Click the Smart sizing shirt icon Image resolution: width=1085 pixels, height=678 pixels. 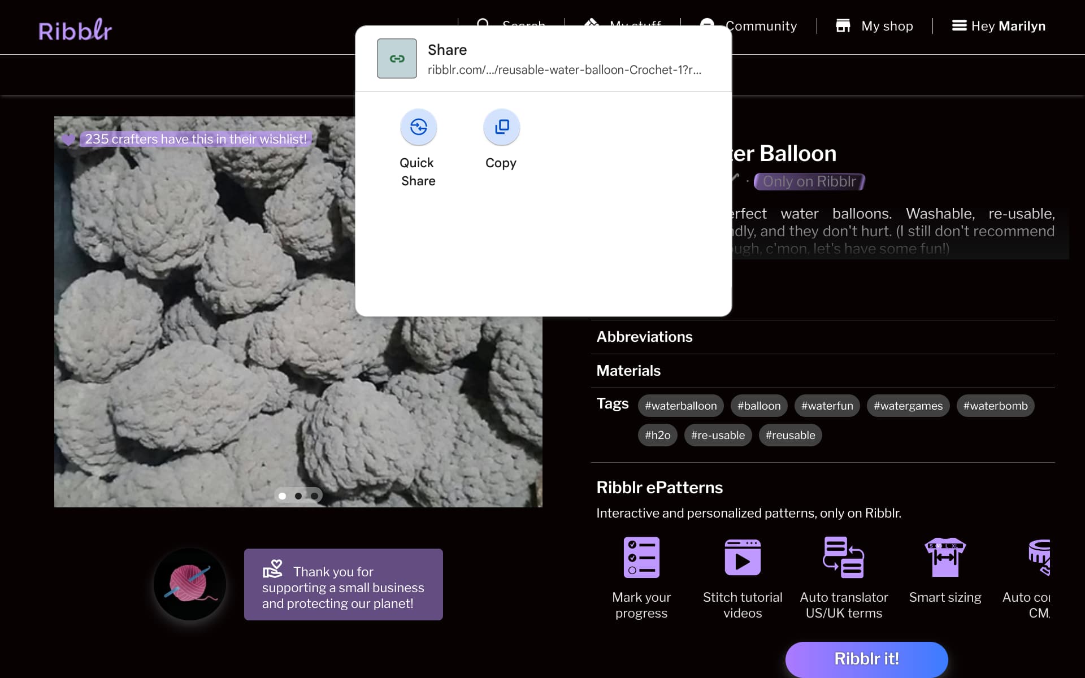point(945,557)
